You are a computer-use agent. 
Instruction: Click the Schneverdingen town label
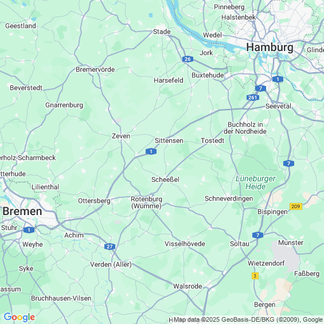pos(229,198)
